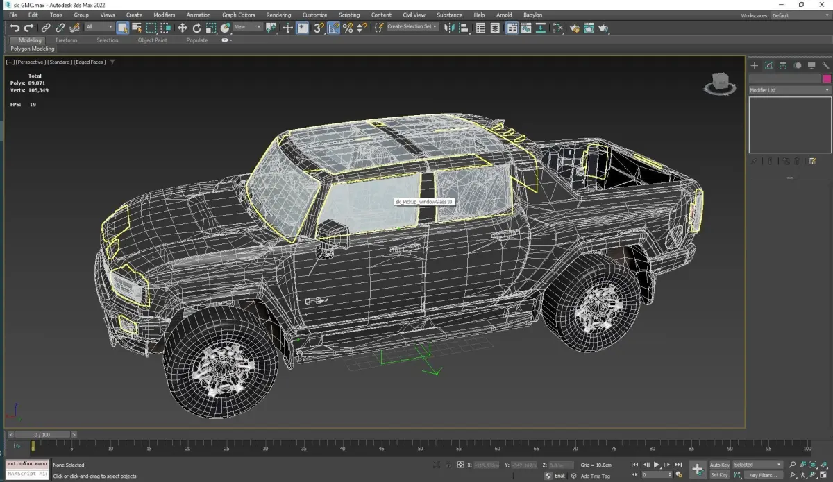This screenshot has width=833, height=482.
Task: Activate the Select Object tool
Action: click(x=122, y=28)
